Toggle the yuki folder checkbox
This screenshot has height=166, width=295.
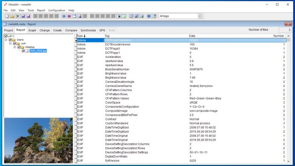click(14, 43)
